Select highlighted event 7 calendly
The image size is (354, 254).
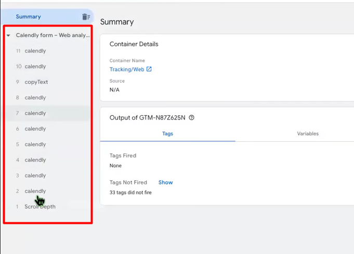pos(35,113)
